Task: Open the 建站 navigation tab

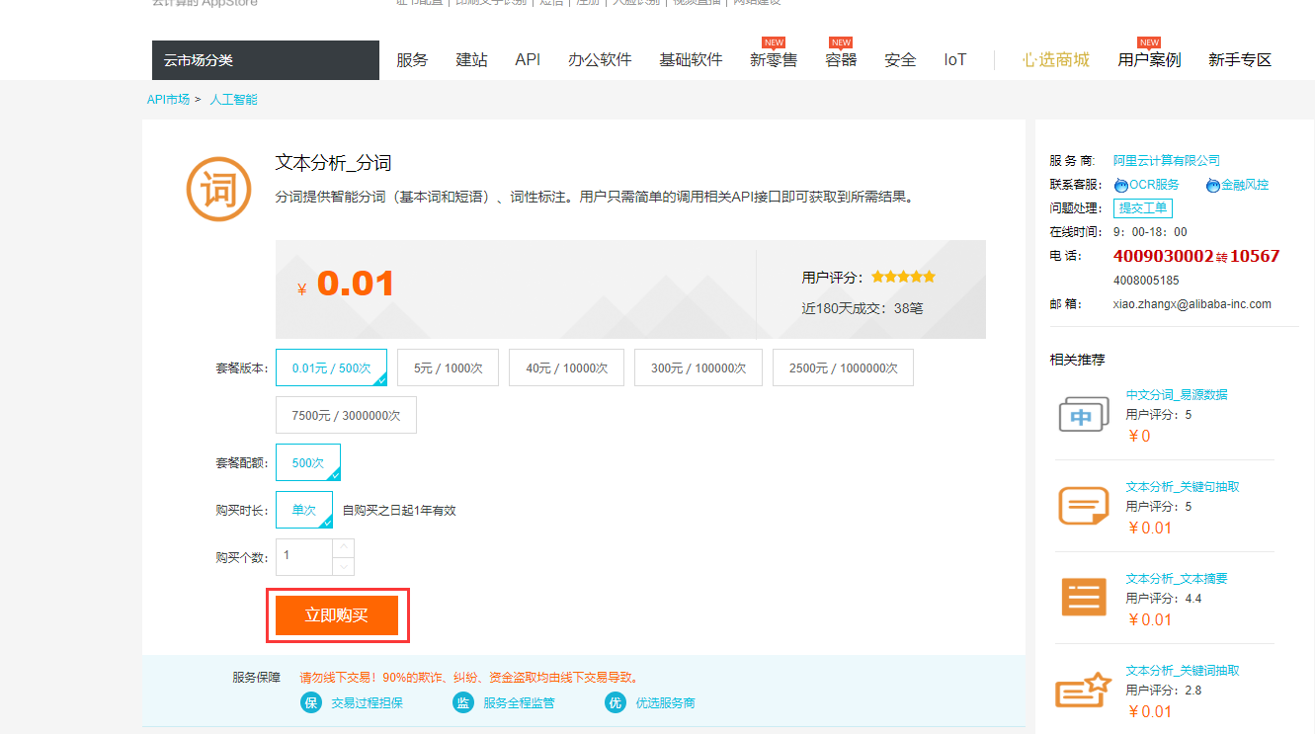Action: pos(471,60)
